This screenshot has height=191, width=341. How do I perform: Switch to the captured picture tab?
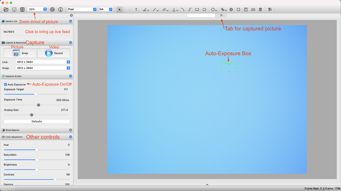click(222, 15)
